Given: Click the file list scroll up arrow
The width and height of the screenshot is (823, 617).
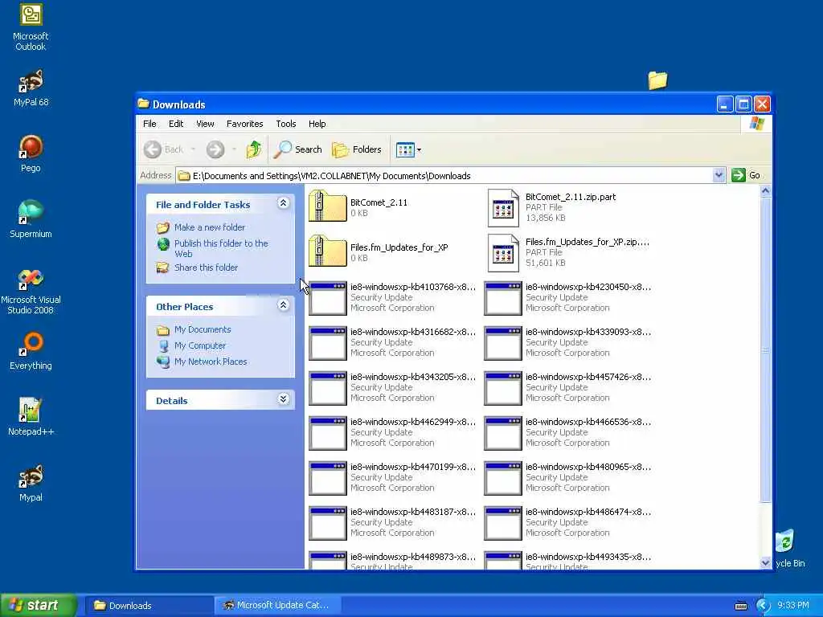Looking at the screenshot, I should [x=765, y=191].
